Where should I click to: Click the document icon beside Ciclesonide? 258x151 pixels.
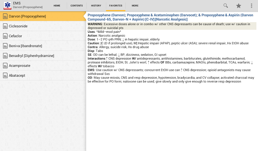coord(5,26)
